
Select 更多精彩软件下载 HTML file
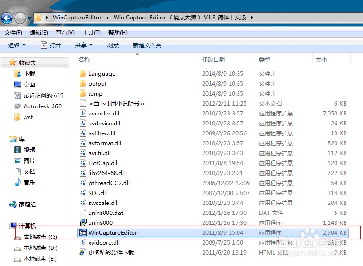[107, 253]
